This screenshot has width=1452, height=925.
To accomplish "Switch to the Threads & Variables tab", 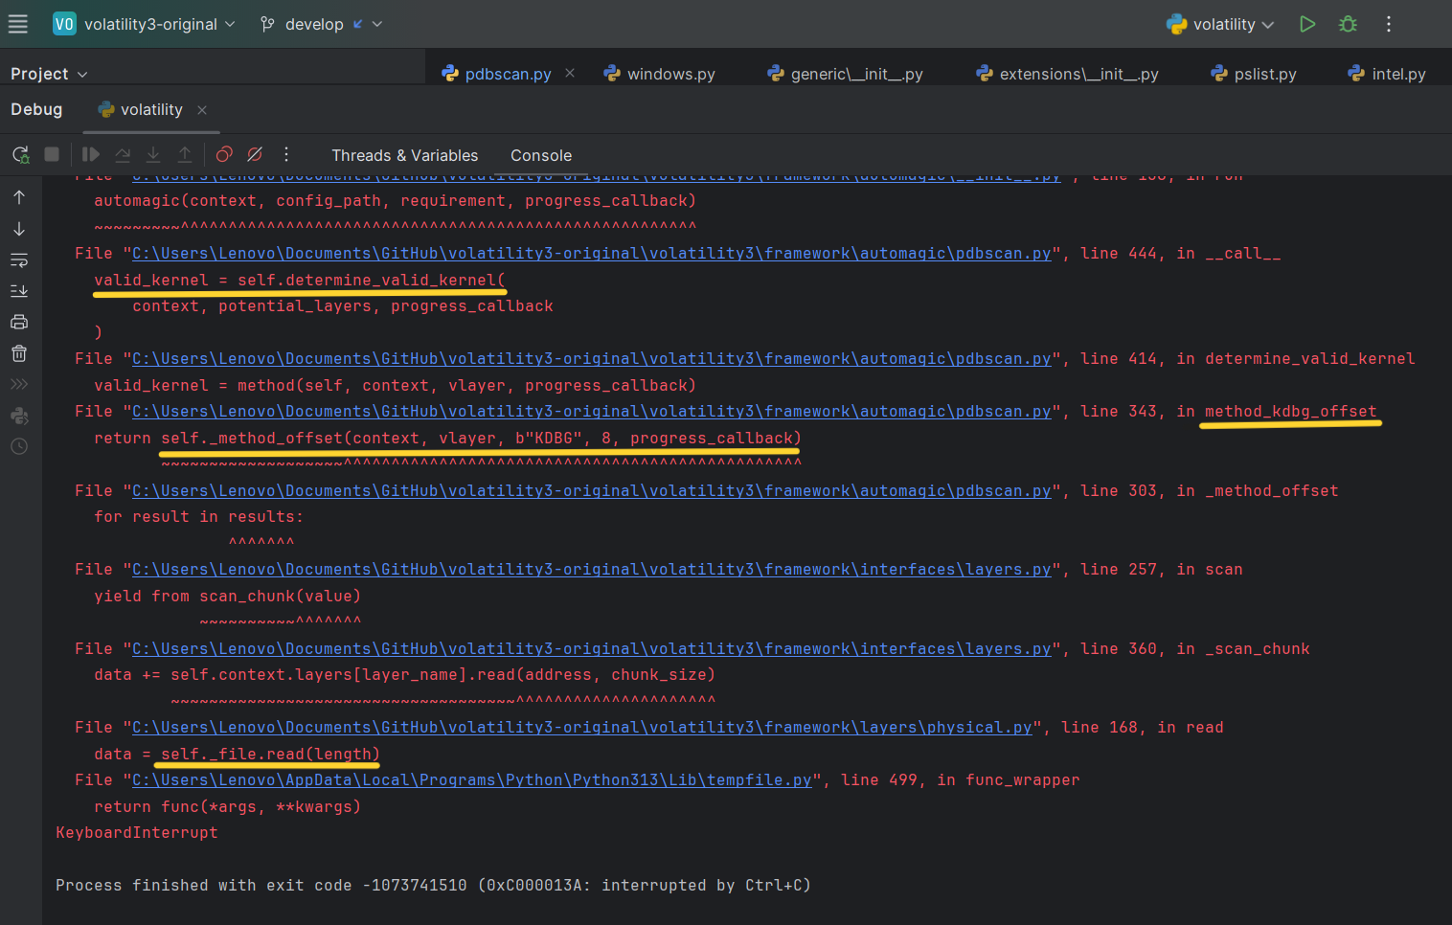I will pyautogui.click(x=404, y=155).
